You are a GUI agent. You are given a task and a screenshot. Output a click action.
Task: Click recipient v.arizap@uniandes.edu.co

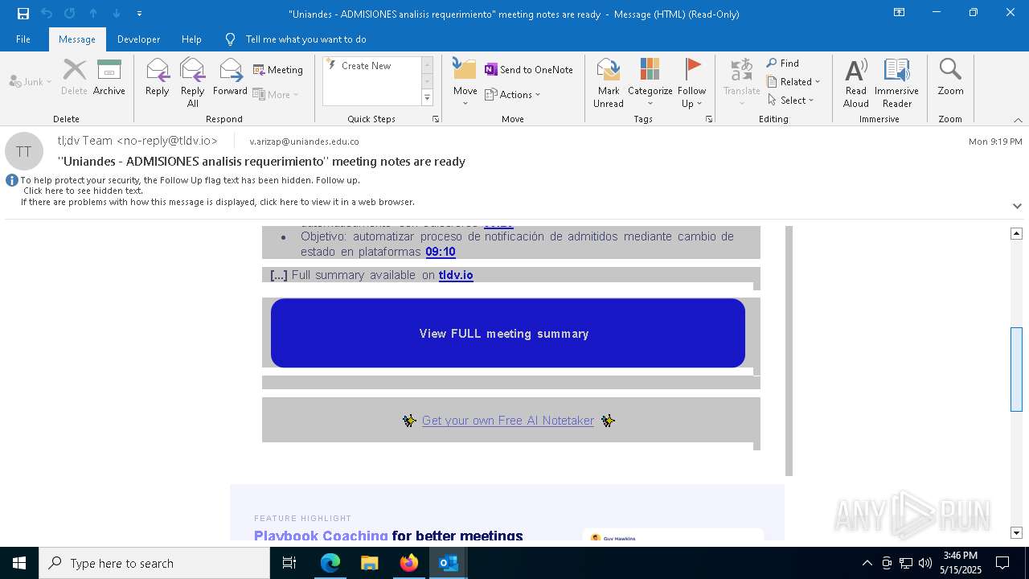click(304, 142)
